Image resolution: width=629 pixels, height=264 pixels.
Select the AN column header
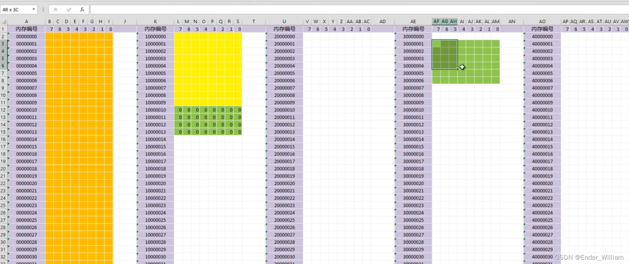[512, 21]
